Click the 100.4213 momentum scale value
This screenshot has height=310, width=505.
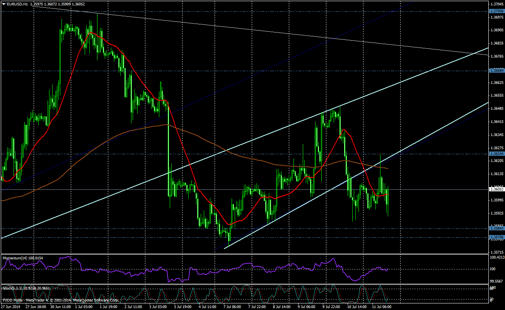click(497, 257)
